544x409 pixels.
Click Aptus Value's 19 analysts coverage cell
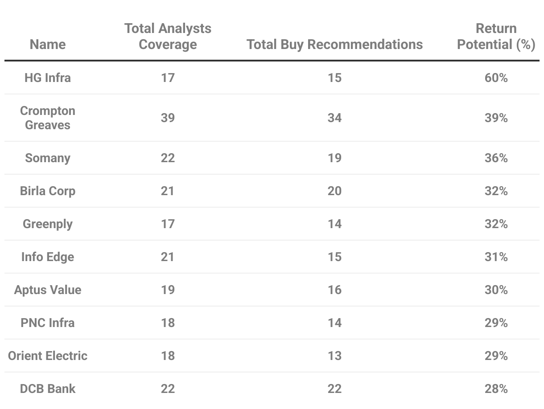coord(168,290)
